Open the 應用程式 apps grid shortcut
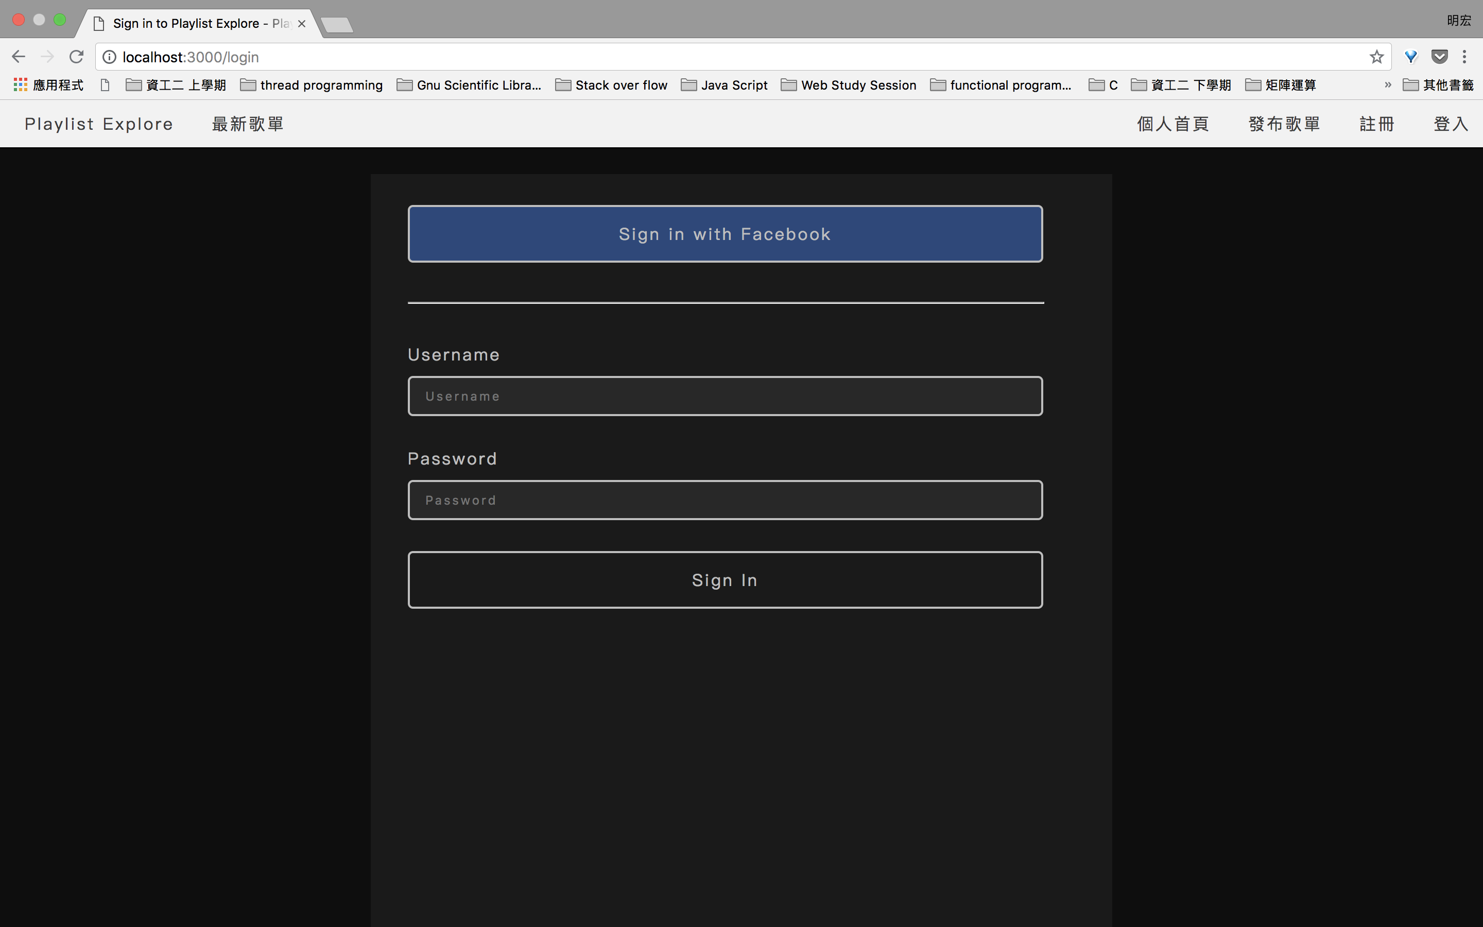 [48, 85]
